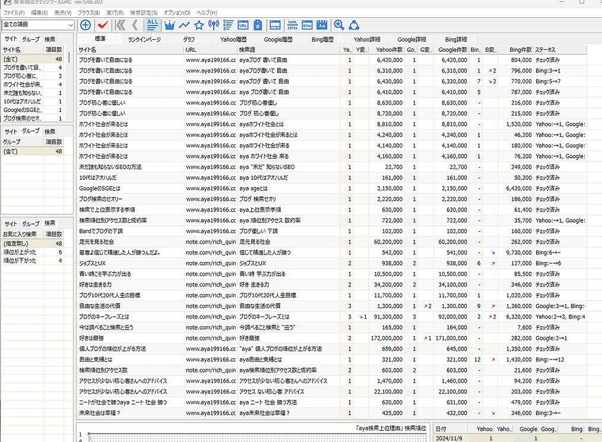Switch to the ランクインページ tab

point(144,39)
